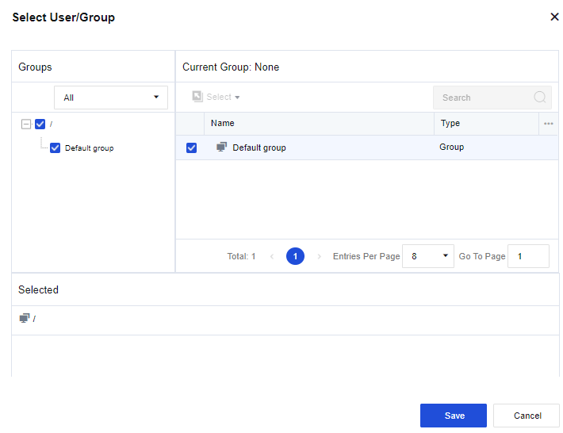Screen dimensions: 563x433
Task: Open the All groups filter dropdown
Action: click(x=111, y=98)
